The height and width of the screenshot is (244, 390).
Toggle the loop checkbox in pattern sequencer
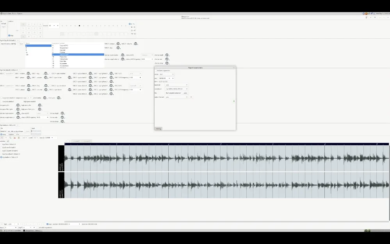[9, 36]
